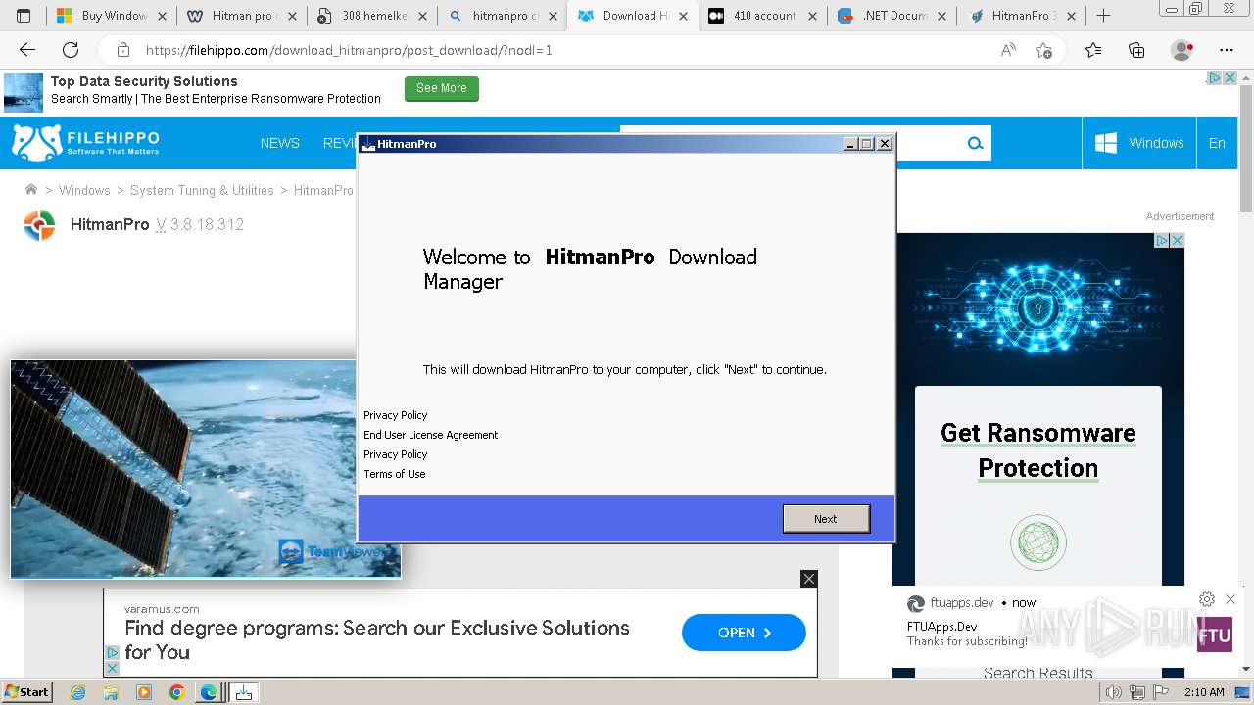
Task: Open the En language selector
Action: [x=1217, y=143]
